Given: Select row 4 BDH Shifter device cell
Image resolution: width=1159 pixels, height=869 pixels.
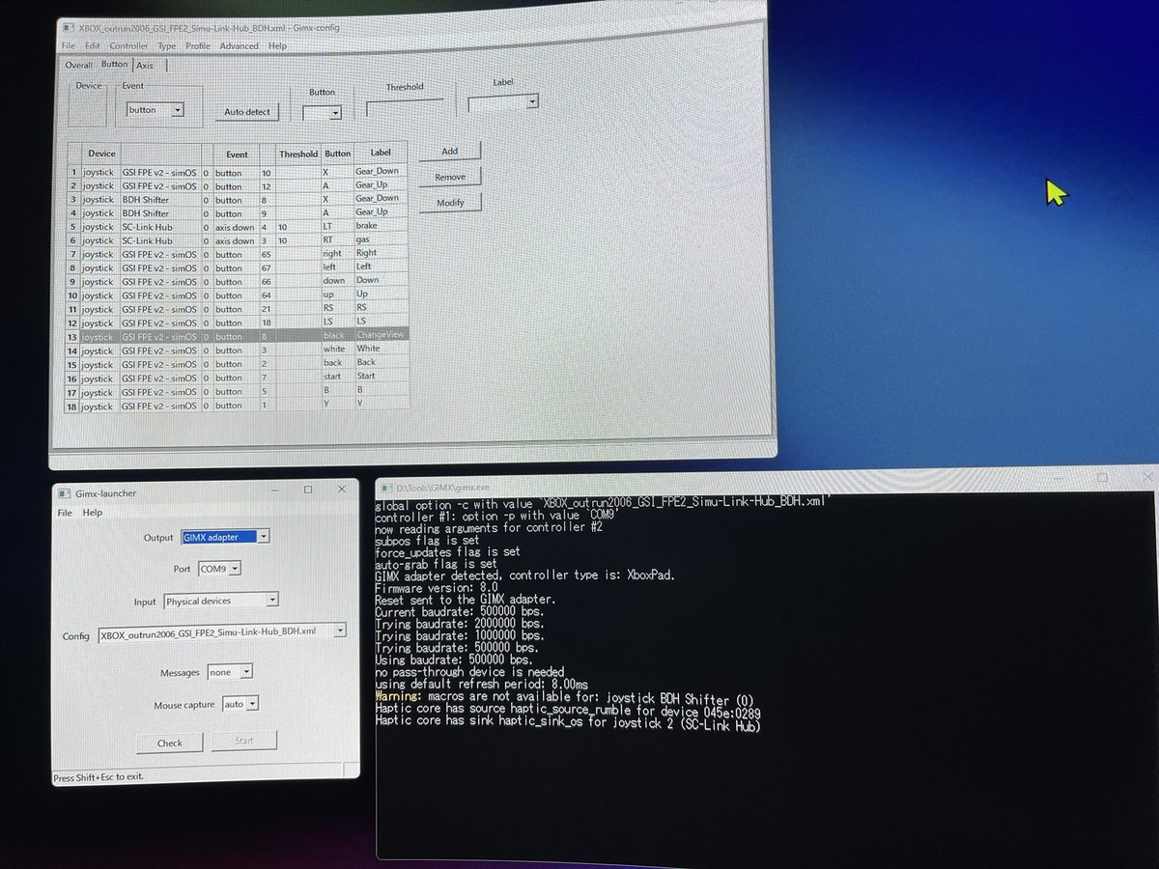Looking at the screenshot, I should point(159,213).
